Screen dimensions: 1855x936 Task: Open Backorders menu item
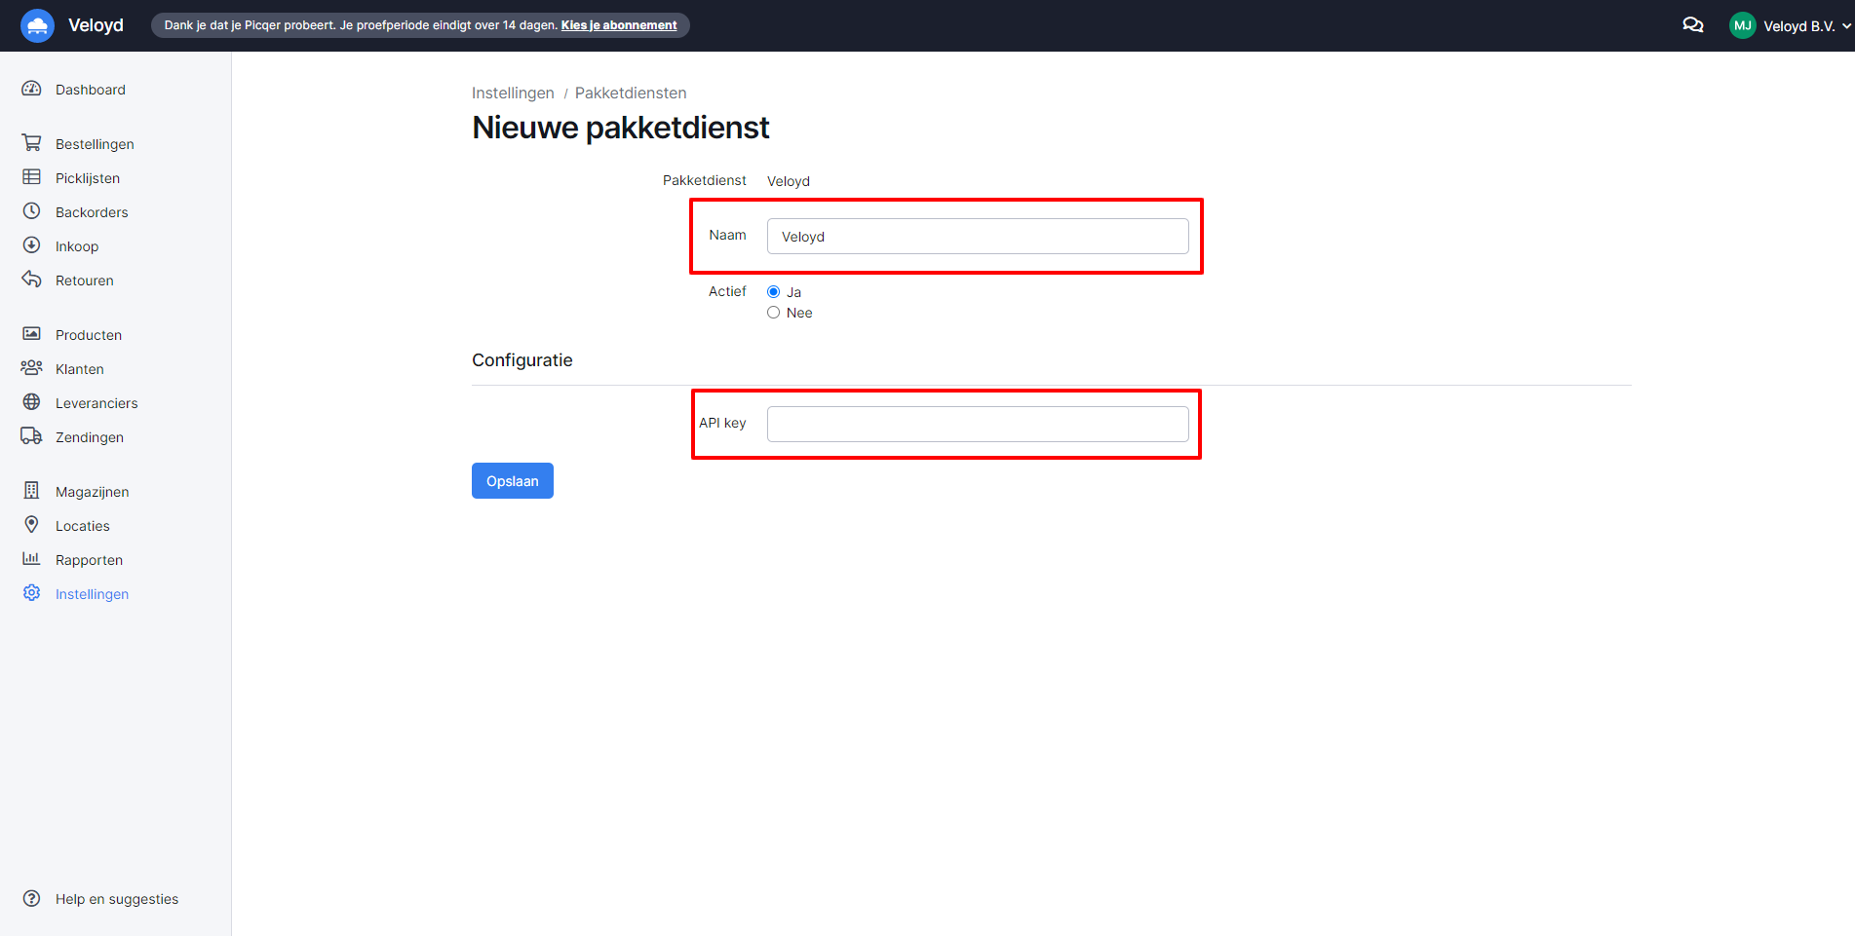click(x=92, y=212)
